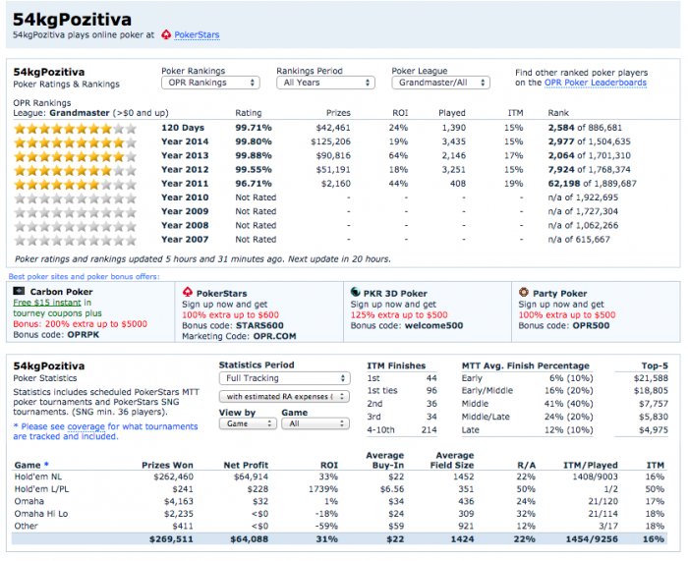Open the Statistics Period dropdown (Full Tracking)
The width and height of the screenshot is (688, 561).
(284, 378)
